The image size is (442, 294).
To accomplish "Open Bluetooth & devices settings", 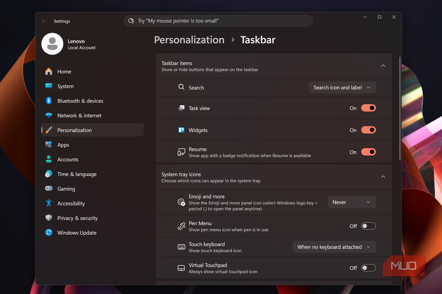I will coord(92,101).
